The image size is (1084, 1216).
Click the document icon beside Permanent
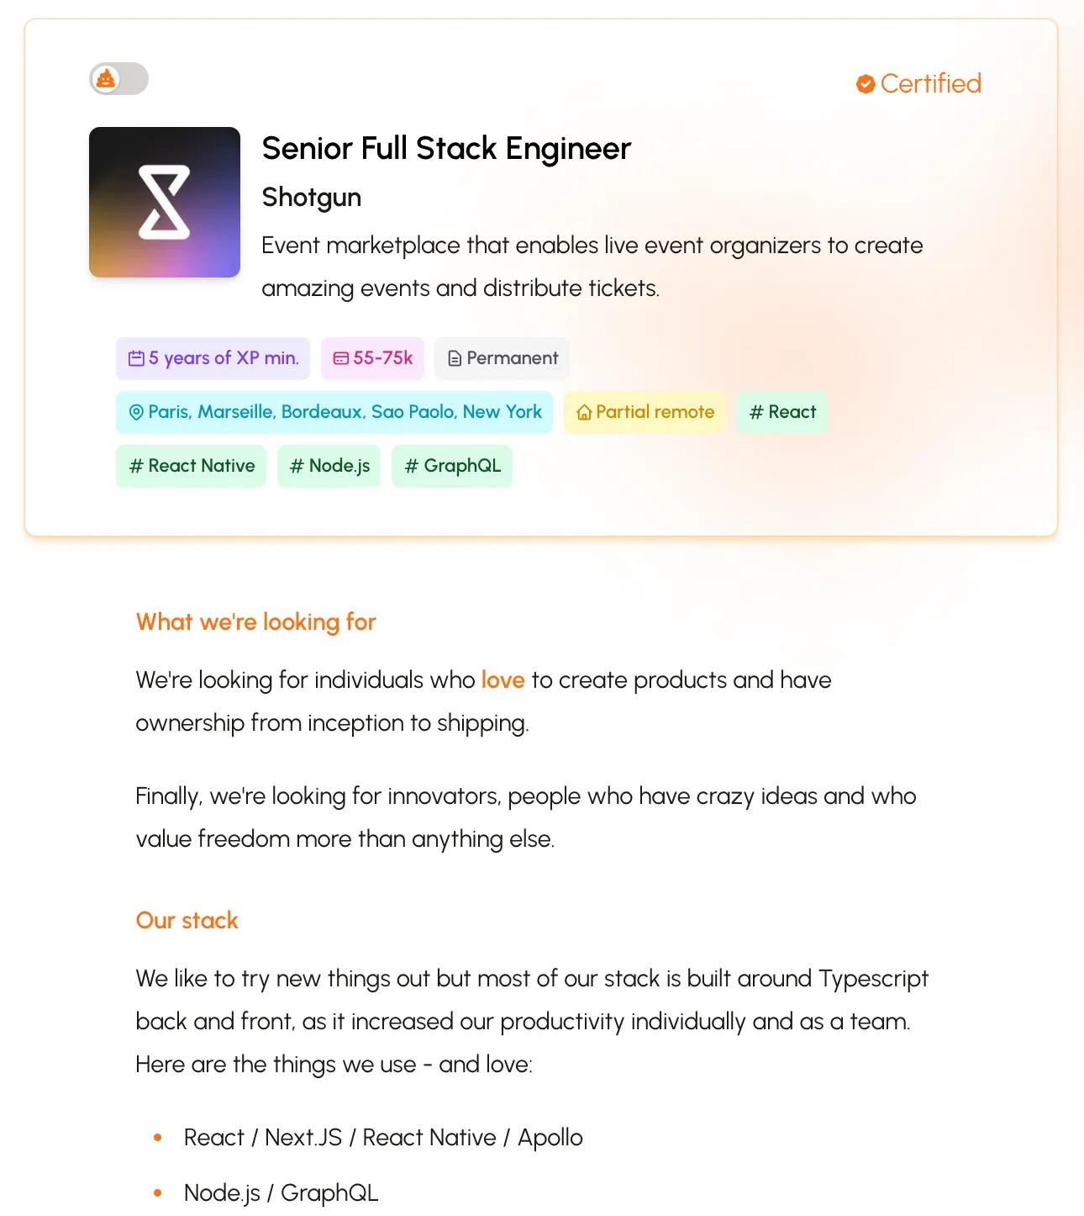(x=455, y=359)
